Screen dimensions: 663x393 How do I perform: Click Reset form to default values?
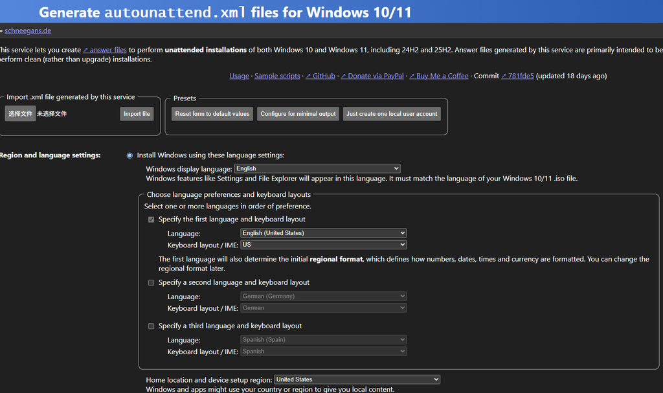[212, 114]
